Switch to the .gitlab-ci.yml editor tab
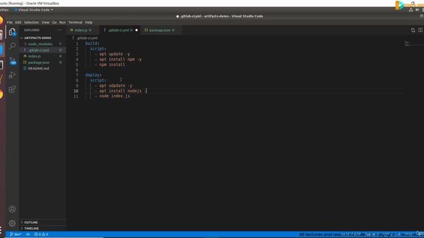Viewport: 424px width, 238px height. click(x=119, y=30)
